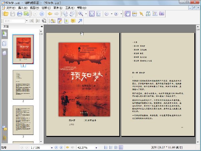Toggle fit page view button
The height and width of the screenshot is (151, 201).
[x=92, y=14]
